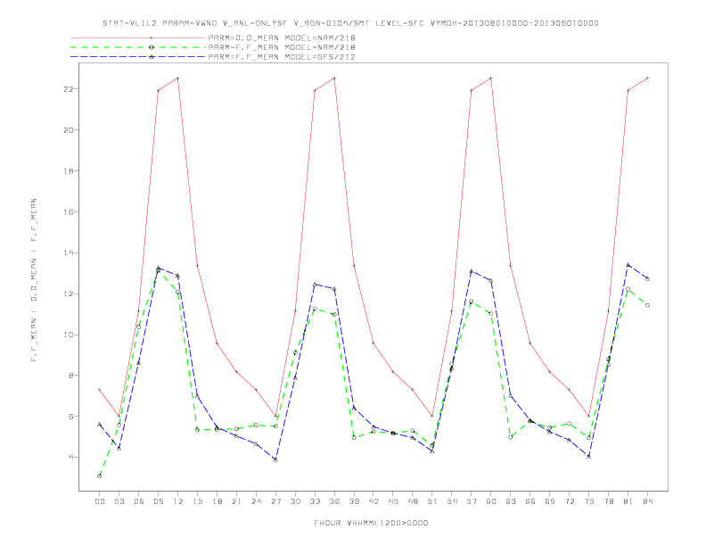Click x-axis forecast hour label 21
The height and width of the screenshot is (546, 706).
coord(236,501)
